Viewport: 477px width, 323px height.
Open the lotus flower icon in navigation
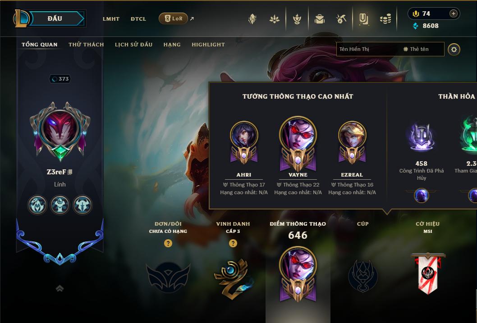[275, 19]
